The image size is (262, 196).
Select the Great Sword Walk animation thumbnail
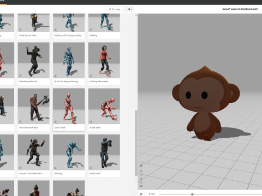pos(34,23)
